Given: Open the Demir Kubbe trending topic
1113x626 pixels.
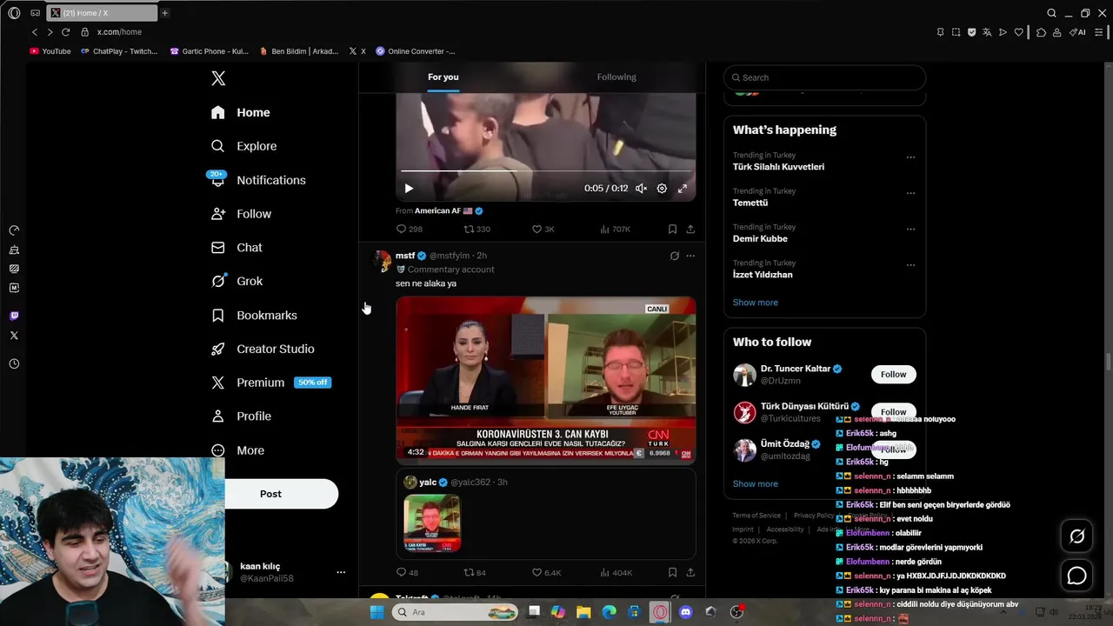Looking at the screenshot, I should coord(760,239).
